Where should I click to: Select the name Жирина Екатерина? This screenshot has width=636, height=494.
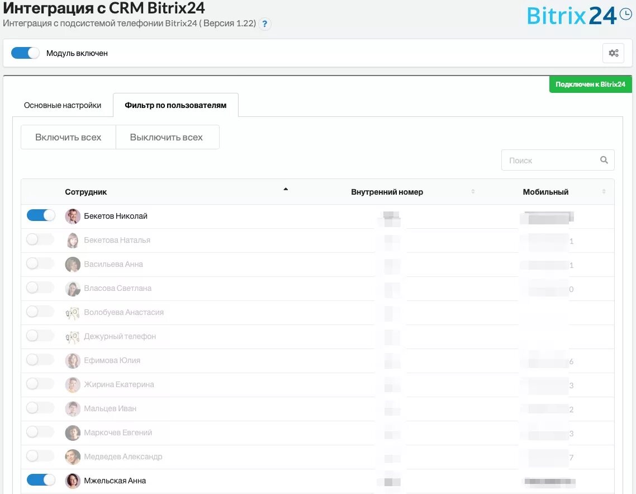119,384
